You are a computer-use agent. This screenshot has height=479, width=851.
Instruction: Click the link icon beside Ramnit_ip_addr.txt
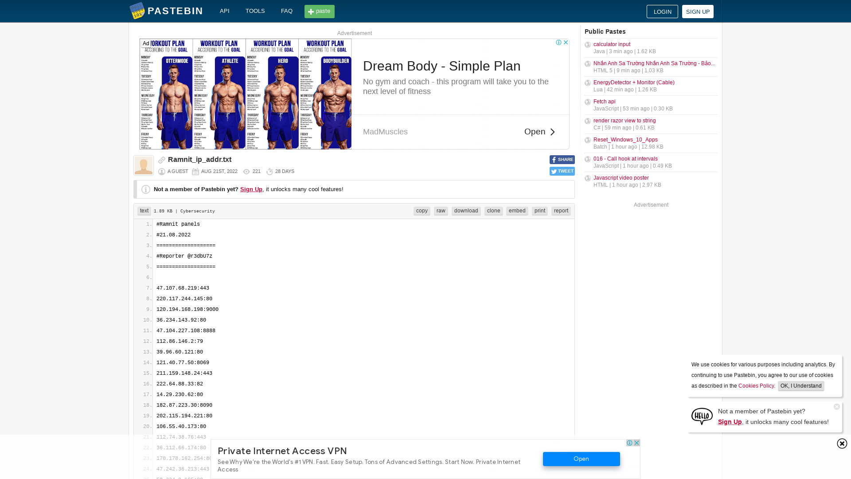click(162, 160)
